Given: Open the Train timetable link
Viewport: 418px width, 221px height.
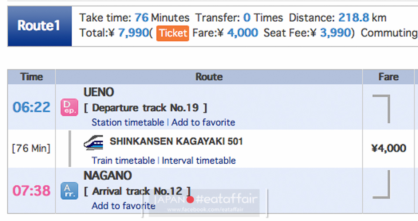Looking at the screenshot, I should coord(123,160).
